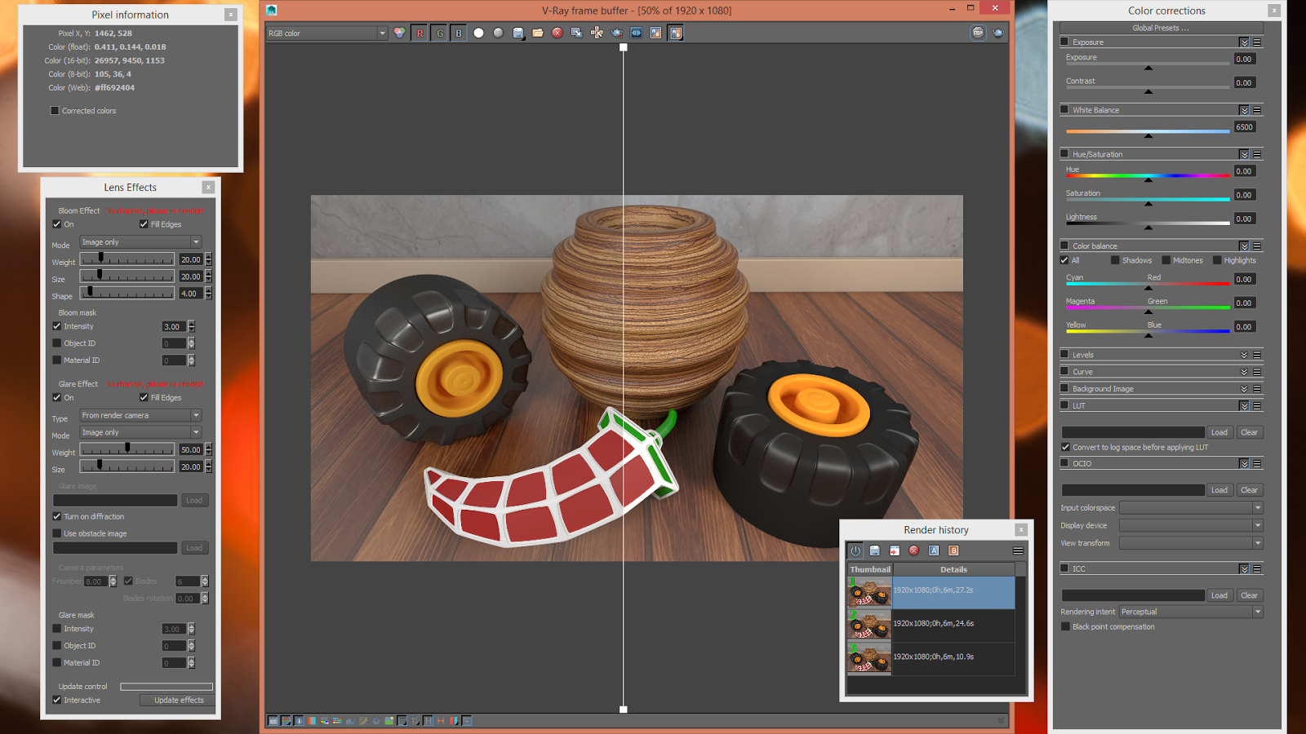Expand the Curve correction section
Viewport: 1306px width, 734px height.
pos(1244,371)
